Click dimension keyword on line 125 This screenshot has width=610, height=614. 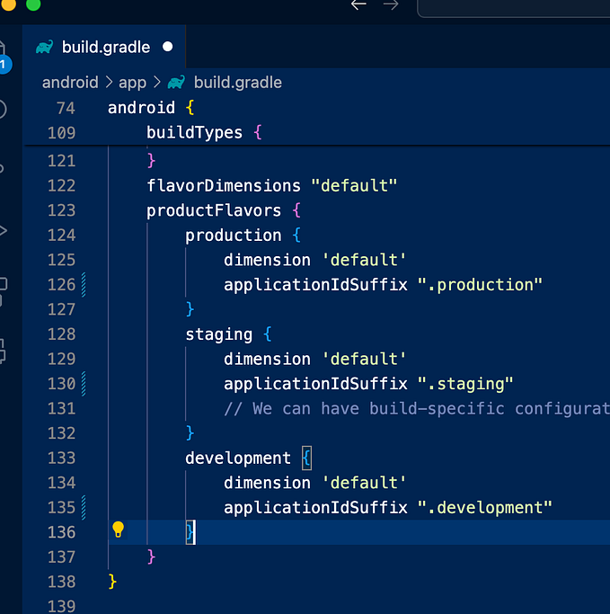[267, 260]
